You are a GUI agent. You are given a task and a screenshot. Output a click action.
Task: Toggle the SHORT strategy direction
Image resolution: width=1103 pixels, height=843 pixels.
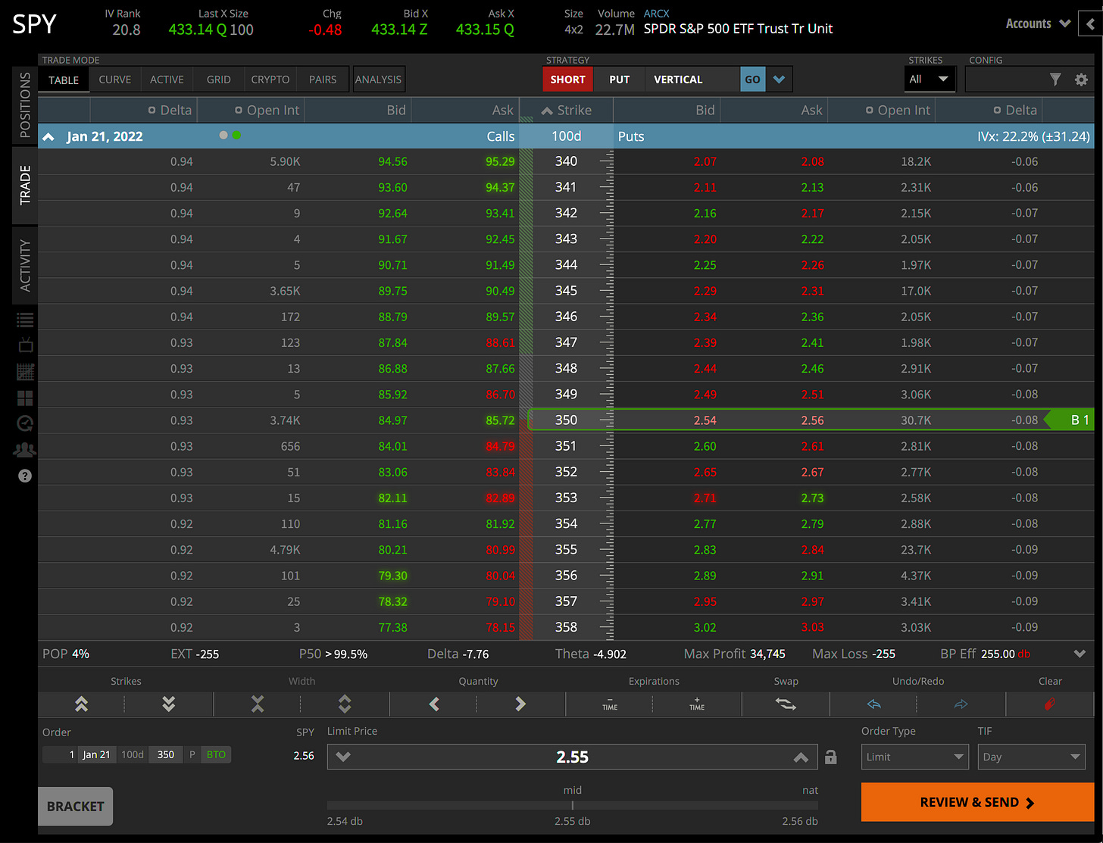[x=568, y=80]
